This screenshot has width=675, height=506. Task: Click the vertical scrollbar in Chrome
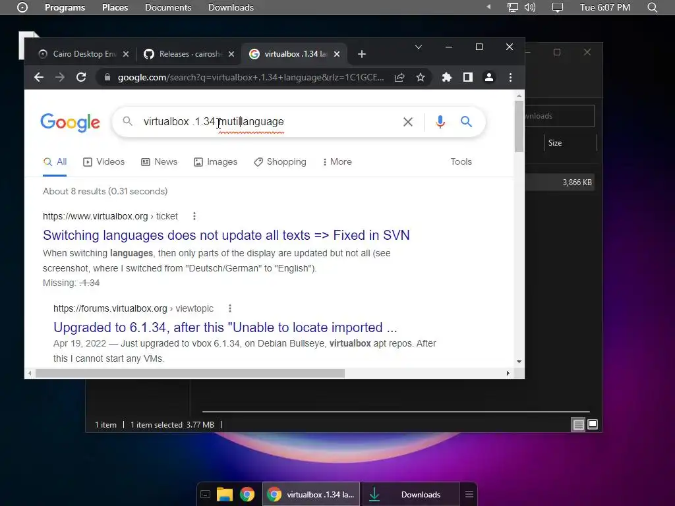tap(519, 126)
